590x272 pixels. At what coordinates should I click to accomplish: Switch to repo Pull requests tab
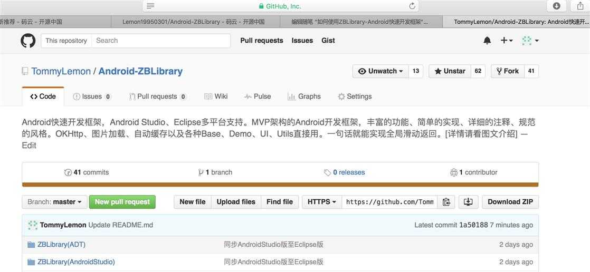158,96
